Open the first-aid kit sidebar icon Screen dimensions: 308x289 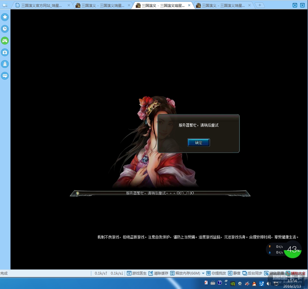(x=5, y=52)
